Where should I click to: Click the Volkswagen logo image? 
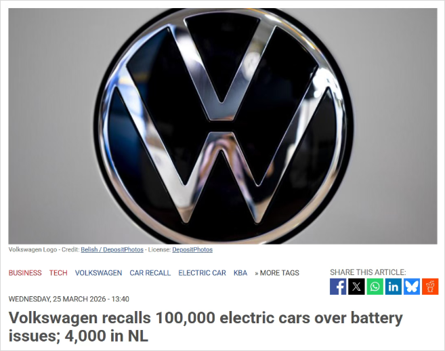click(223, 126)
